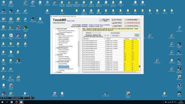Click the percent/value number spinner field
This screenshot has height=104, width=185.
pyautogui.click(x=106, y=36)
